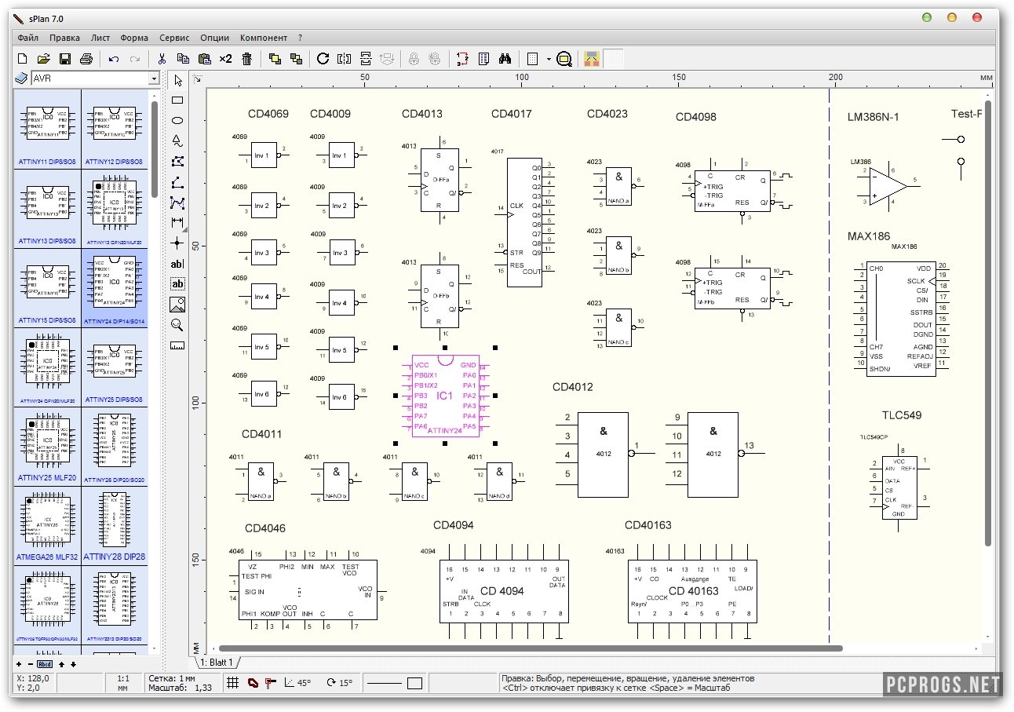Image resolution: width=1014 pixels, height=712 pixels.
Task: Open the Компонент menu
Action: click(x=264, y=38)
